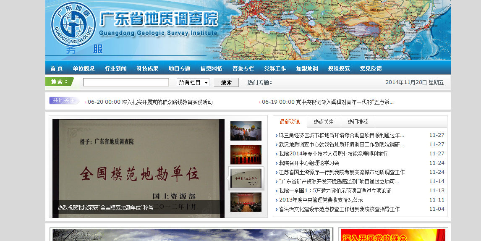Click the 11-04 date beside 省法治文化 news
Screen dimensions: 481x241
coord(437,209)
